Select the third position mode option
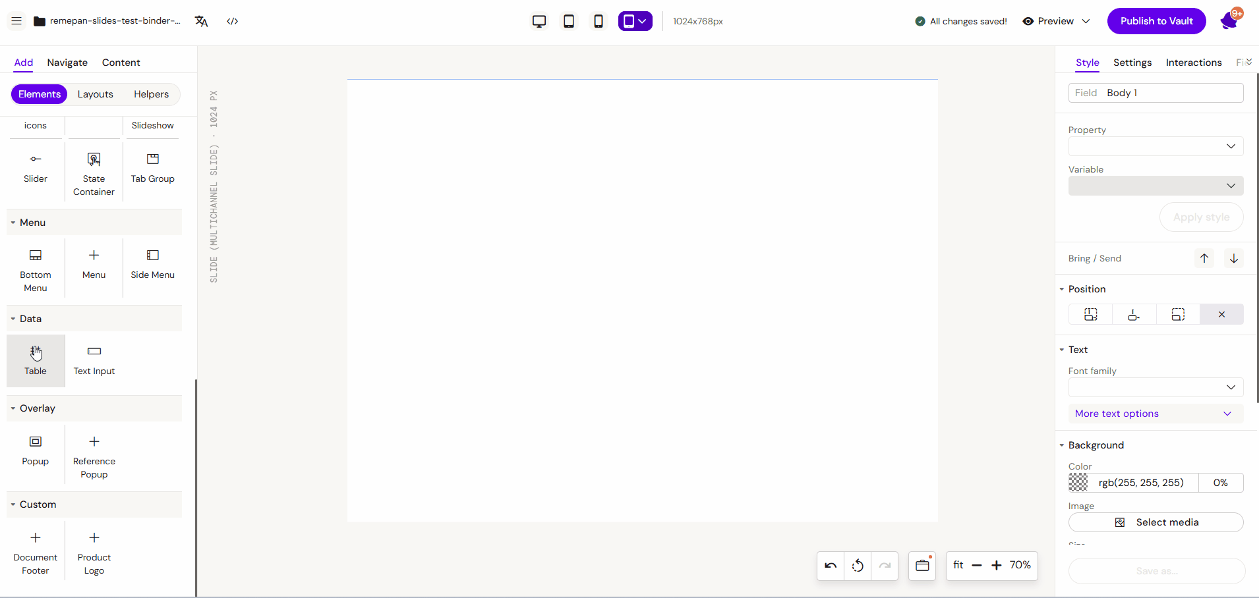1259x598 pixels. (x=1178, y=314)
